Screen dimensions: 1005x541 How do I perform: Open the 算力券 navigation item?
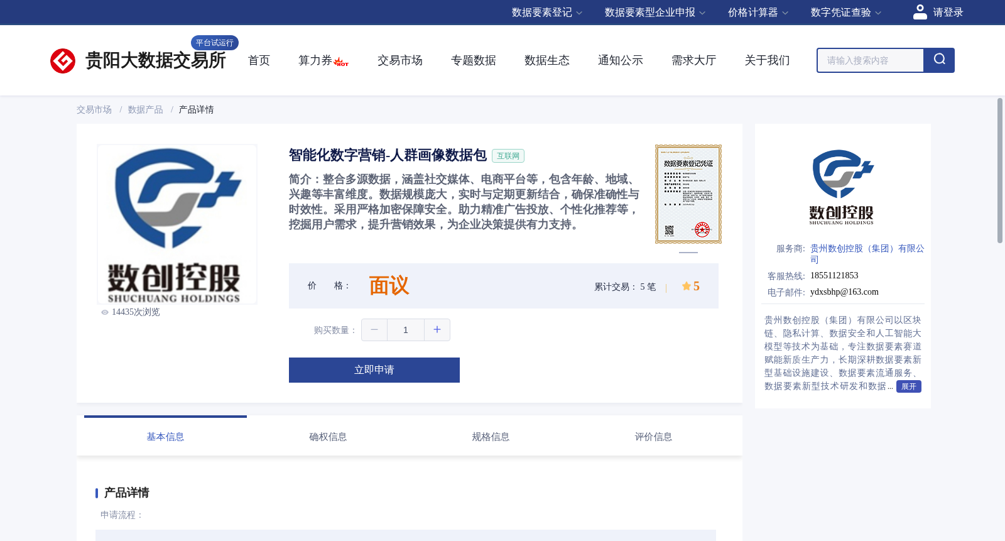[315, 60]
